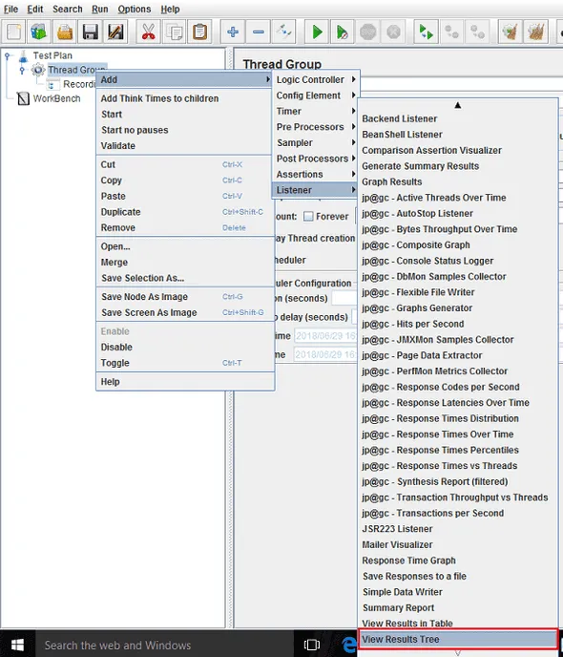Viewport: 563px width, 657px height.
Task: Click the Task View taskbar icon
Action: (x=311, y=645)
